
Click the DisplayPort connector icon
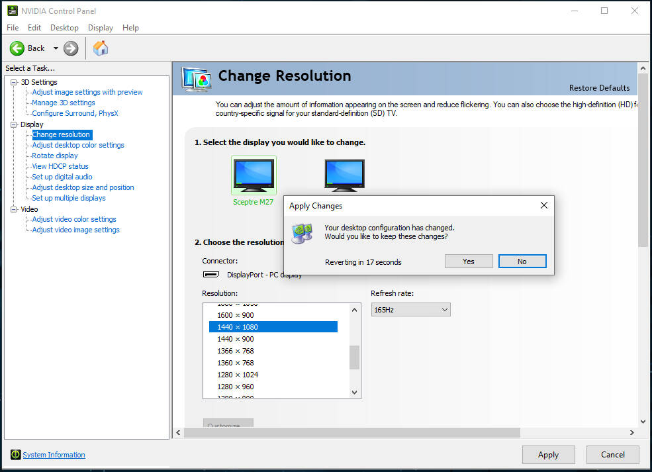pyautogui.click(x=210, y=275)
